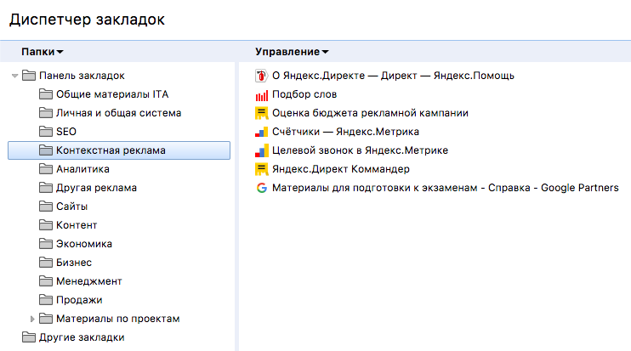This screenshot has height=351, width=631.
Task: Open the Аналитика folder
Action: tap(82, 169)
